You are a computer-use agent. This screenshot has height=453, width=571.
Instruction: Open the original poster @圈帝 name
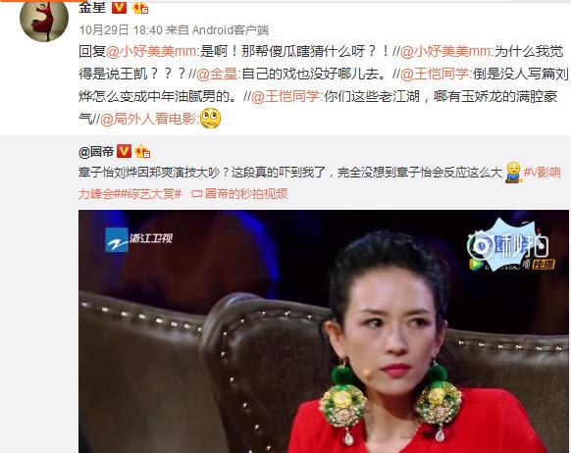[x=96, y=152]
